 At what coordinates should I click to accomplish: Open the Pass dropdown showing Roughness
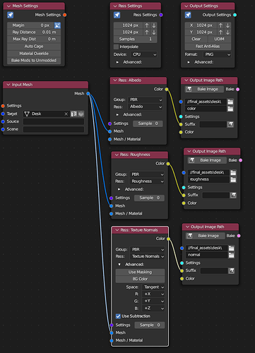pos(147,181)
